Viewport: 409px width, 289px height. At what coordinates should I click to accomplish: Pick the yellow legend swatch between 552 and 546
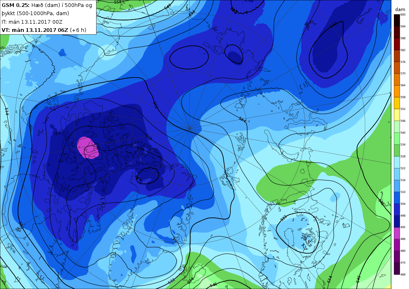[397, 115]
